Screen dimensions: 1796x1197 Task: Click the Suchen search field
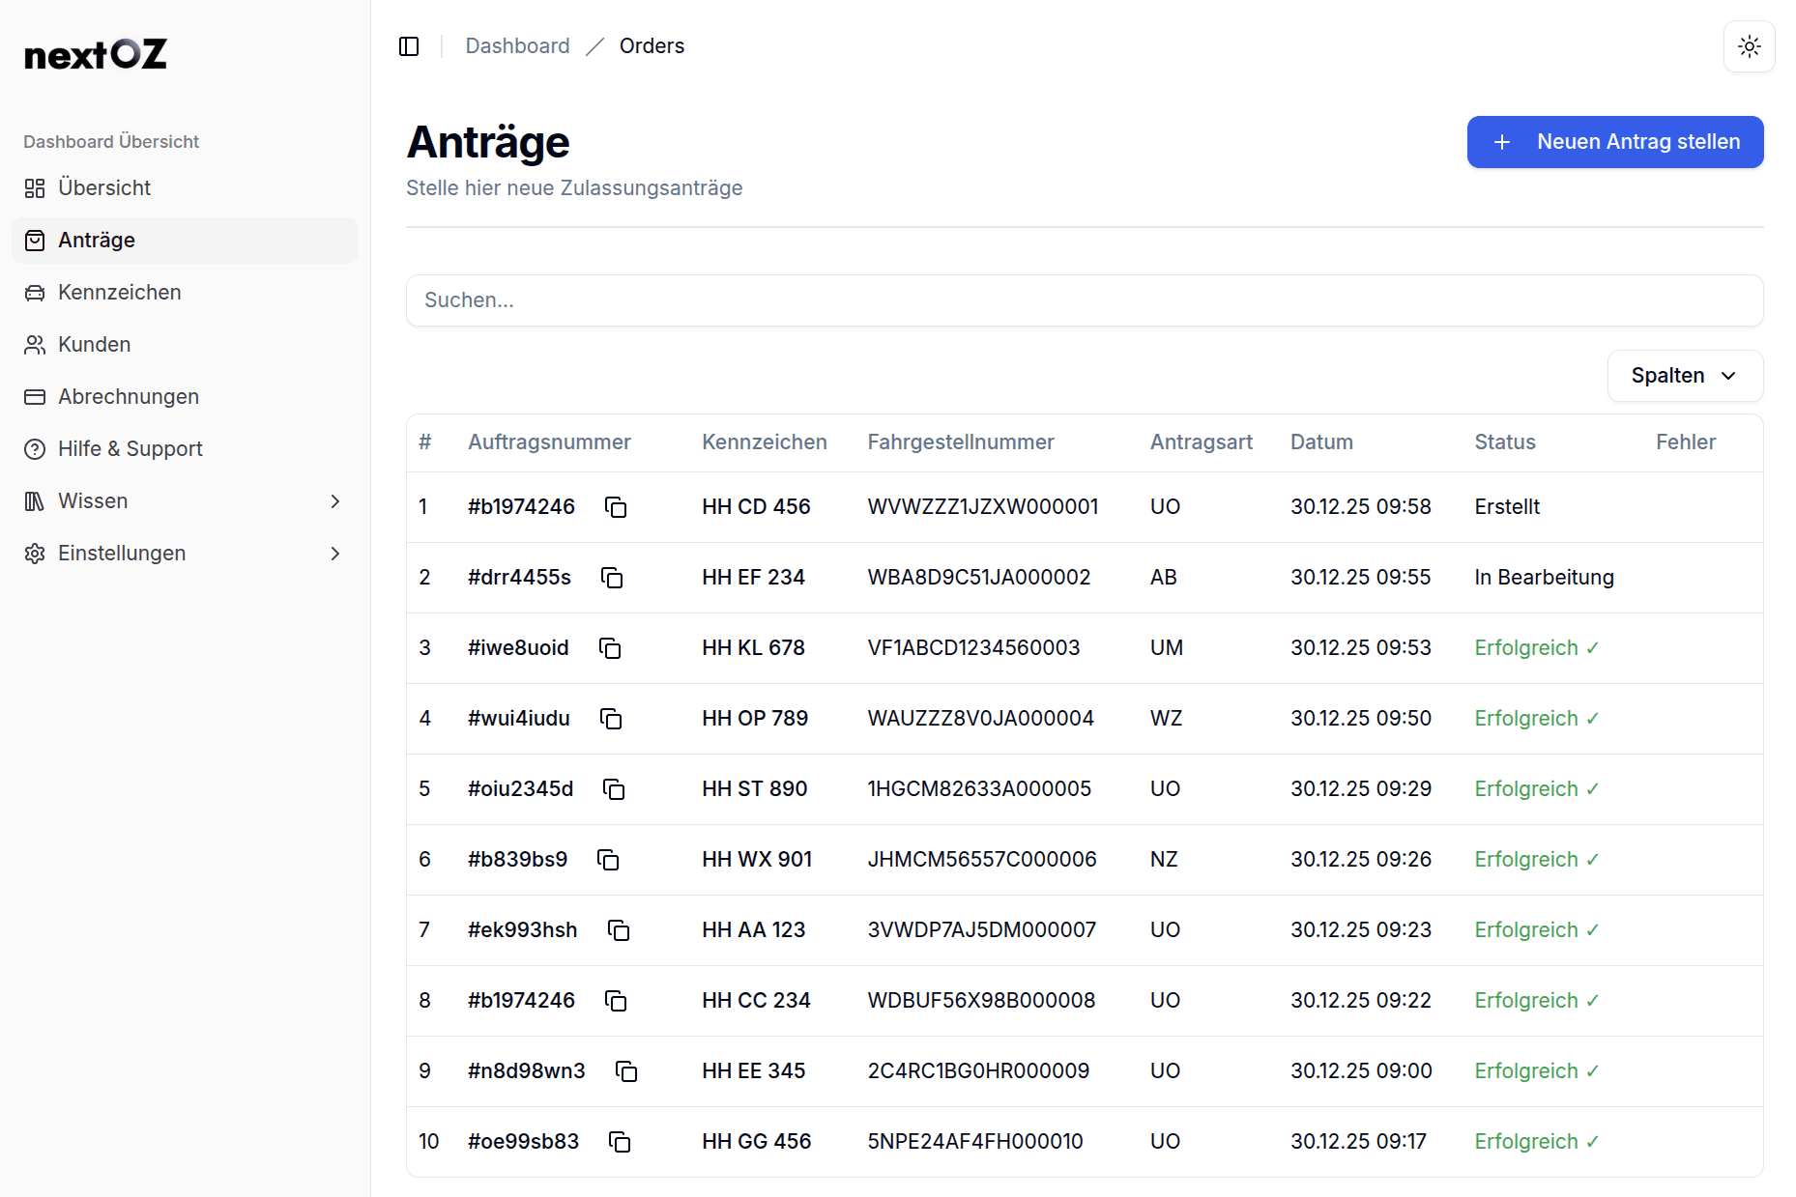[x=1084, y=300]
